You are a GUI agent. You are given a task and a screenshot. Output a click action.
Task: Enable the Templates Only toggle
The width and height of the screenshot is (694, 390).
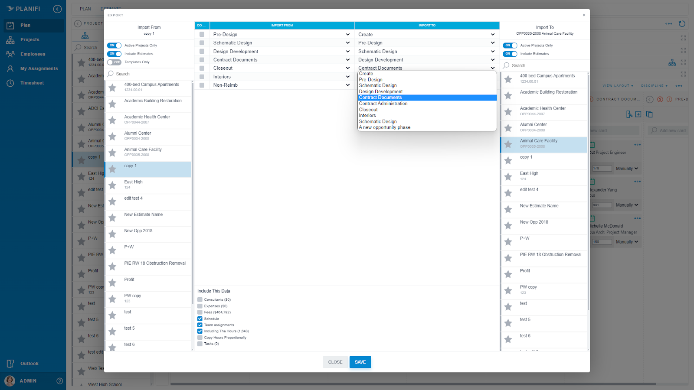114,62
